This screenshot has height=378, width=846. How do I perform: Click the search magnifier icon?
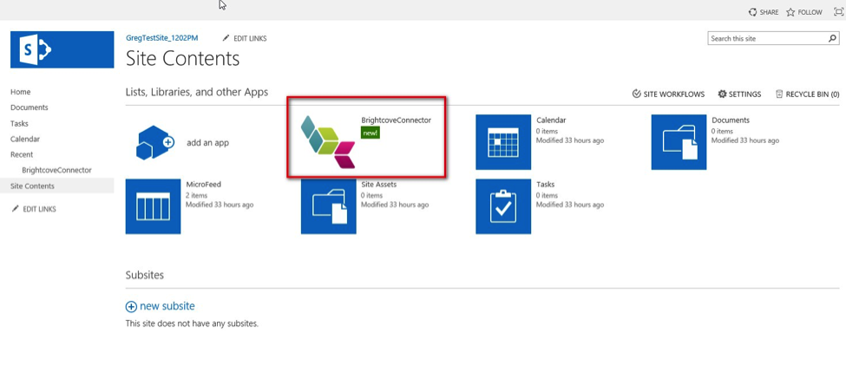[x=833, y=38]
